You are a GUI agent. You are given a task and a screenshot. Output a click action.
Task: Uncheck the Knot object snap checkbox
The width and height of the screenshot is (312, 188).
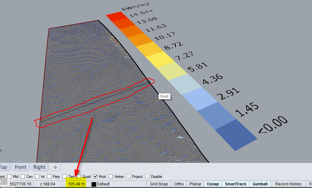pyautogui.click(x=95, y=176)
